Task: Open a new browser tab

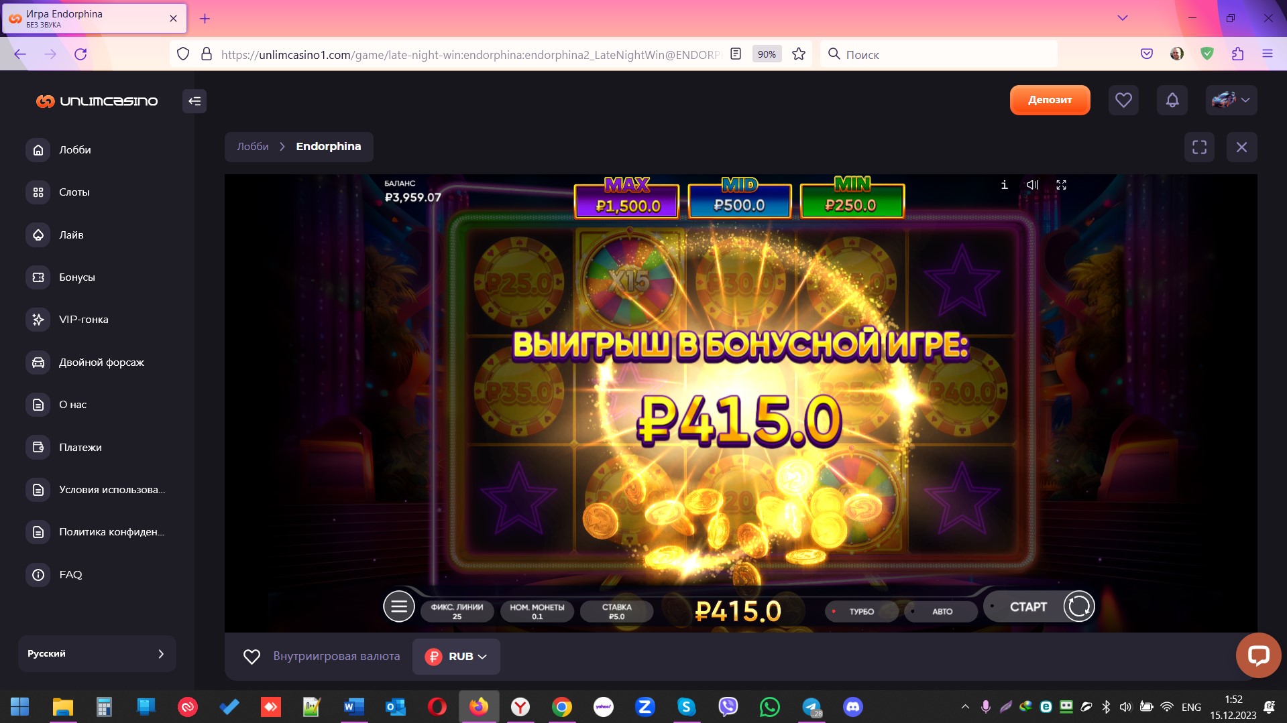Action: point(205,19)
